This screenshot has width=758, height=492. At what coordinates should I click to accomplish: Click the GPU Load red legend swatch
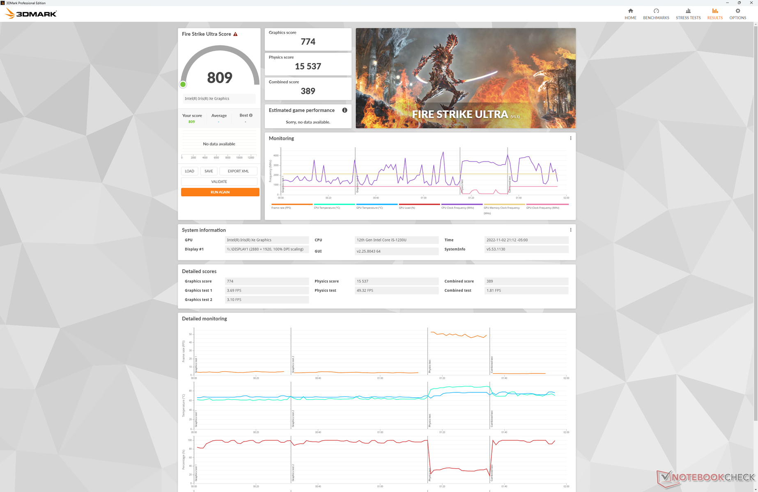[x=420, y=204]
